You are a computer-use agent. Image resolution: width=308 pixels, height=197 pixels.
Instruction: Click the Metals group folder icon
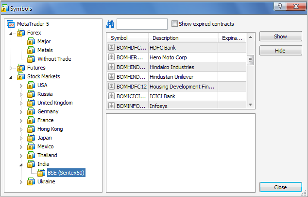pyautogui.click(x=31, y=50)
